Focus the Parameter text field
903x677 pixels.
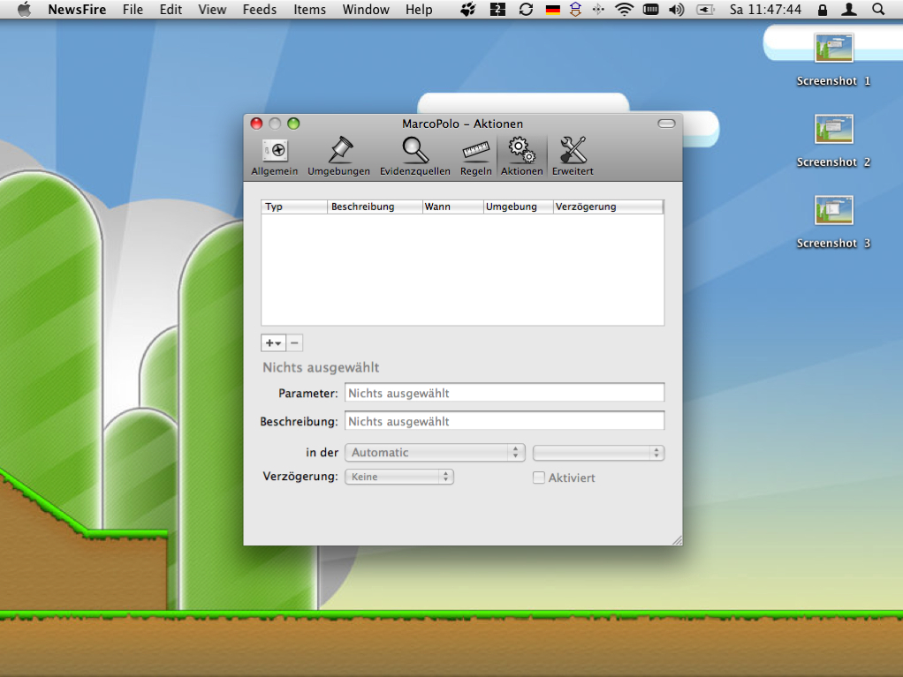pyautogui.click(x=504, y=393)
